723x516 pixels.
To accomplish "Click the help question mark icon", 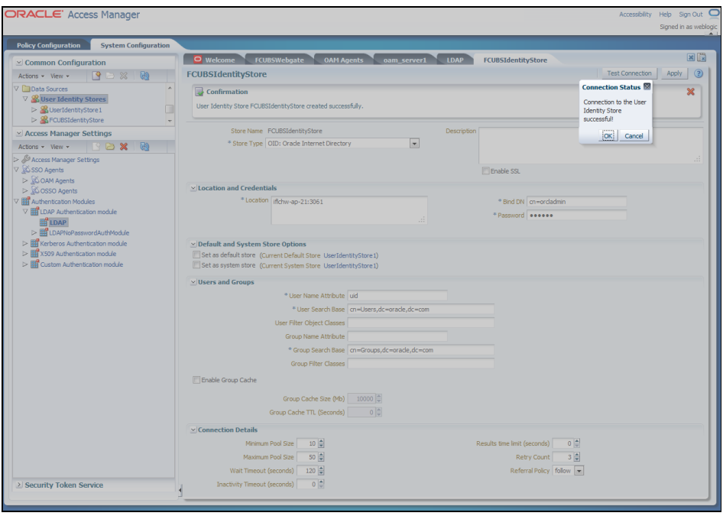I will pyautogui.click(x=699, y=74).
